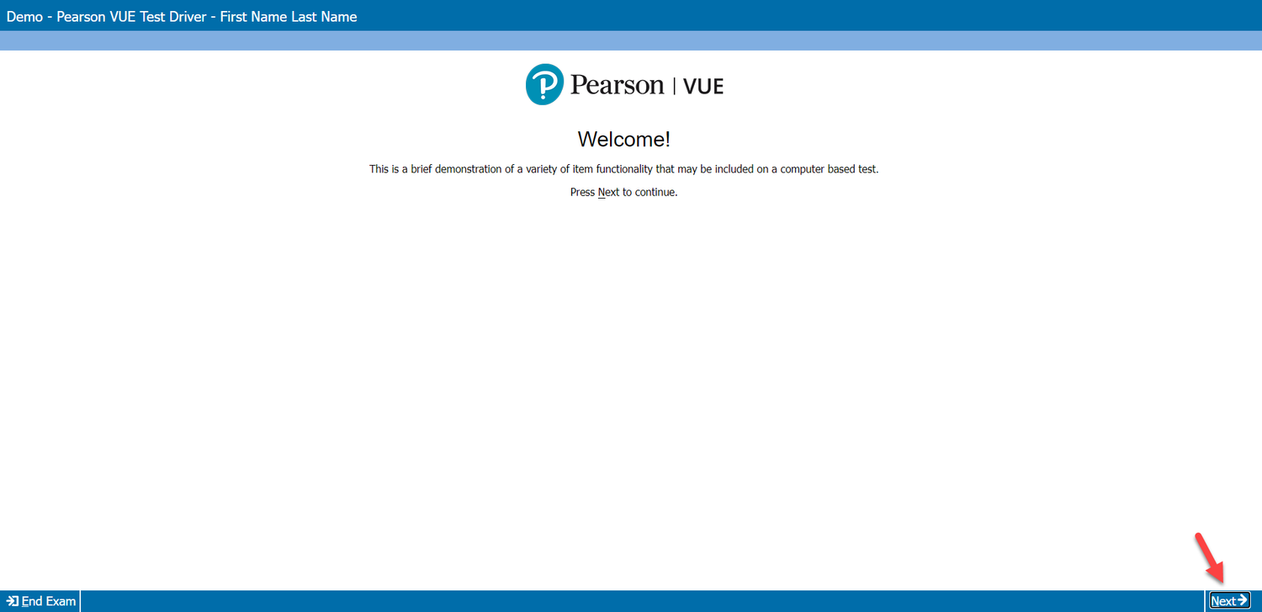
Task: Click the Pearson text in the logo
Action: point(616,84)
